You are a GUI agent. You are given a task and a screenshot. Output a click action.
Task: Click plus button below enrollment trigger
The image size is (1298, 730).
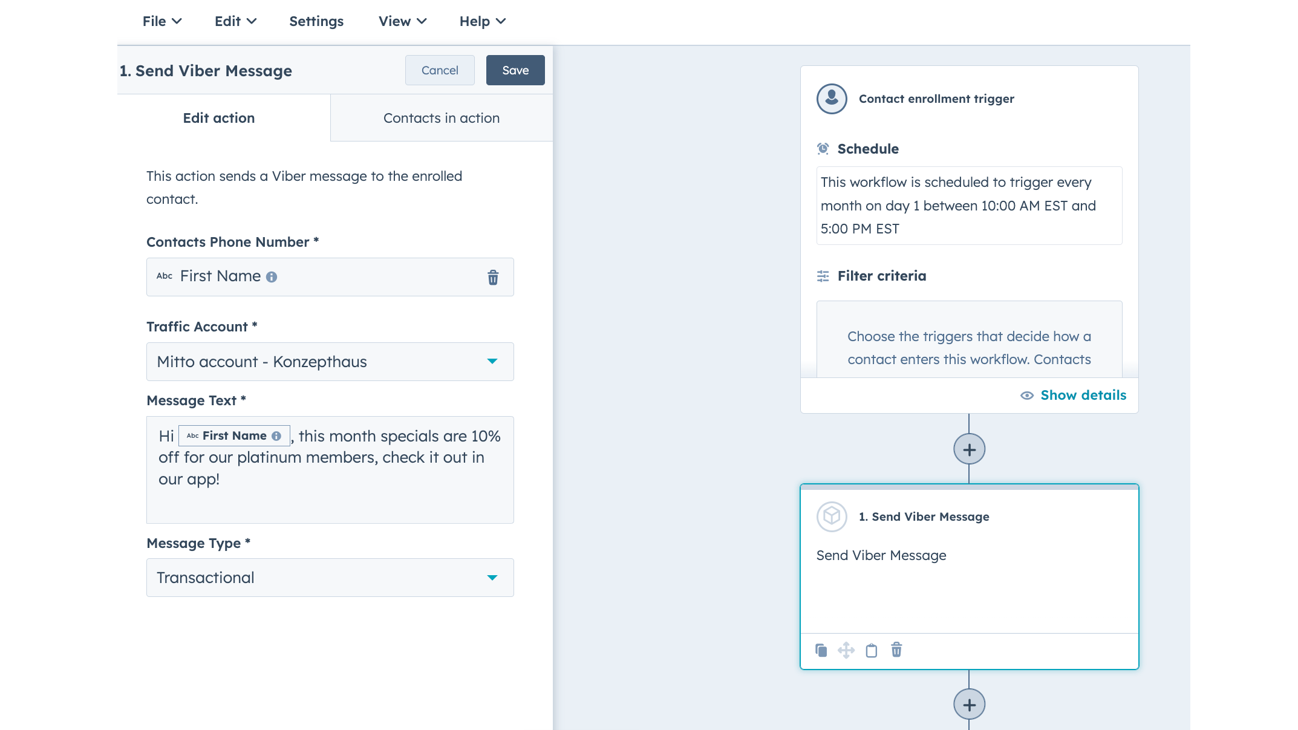(x=969, y=449)
